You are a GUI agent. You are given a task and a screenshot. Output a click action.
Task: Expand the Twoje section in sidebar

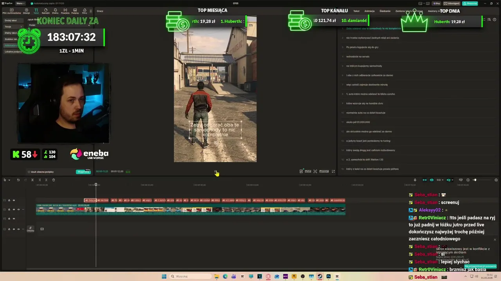(13, 27)
